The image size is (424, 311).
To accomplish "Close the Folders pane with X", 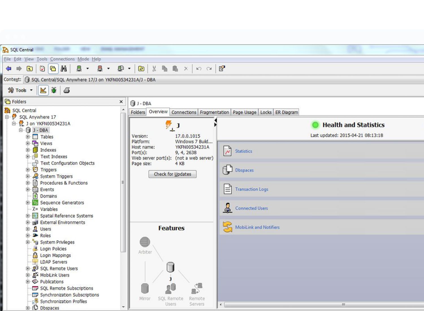I will (121, 101).
